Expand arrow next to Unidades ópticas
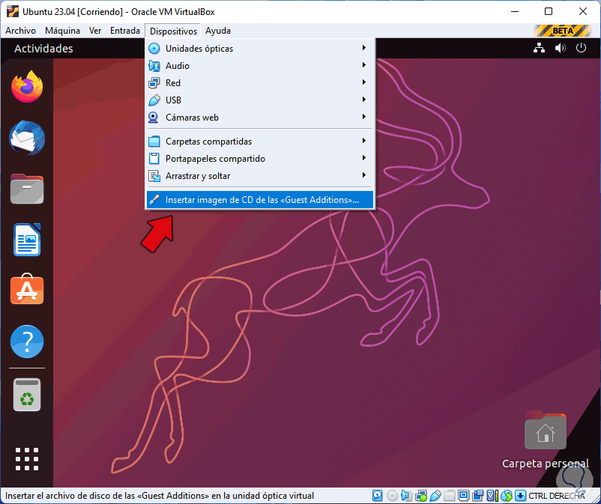The image size is (601, 504). click(x=363, y=48)
